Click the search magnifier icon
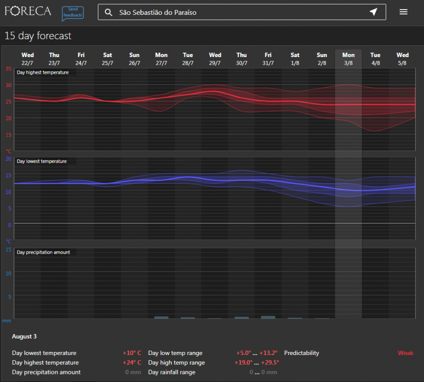 108,12
